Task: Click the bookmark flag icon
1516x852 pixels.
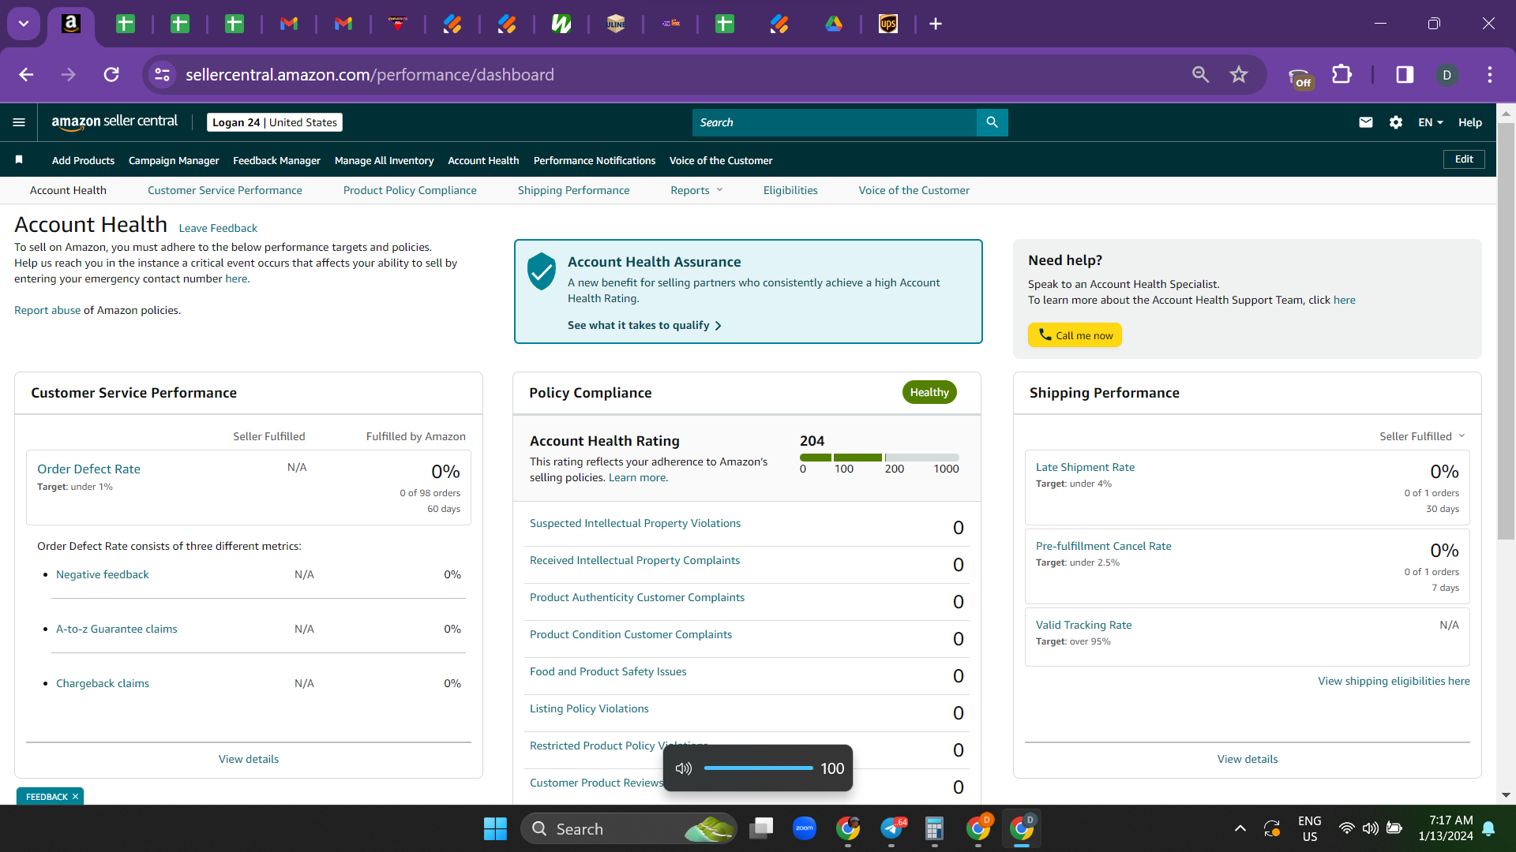Action: 19,160
